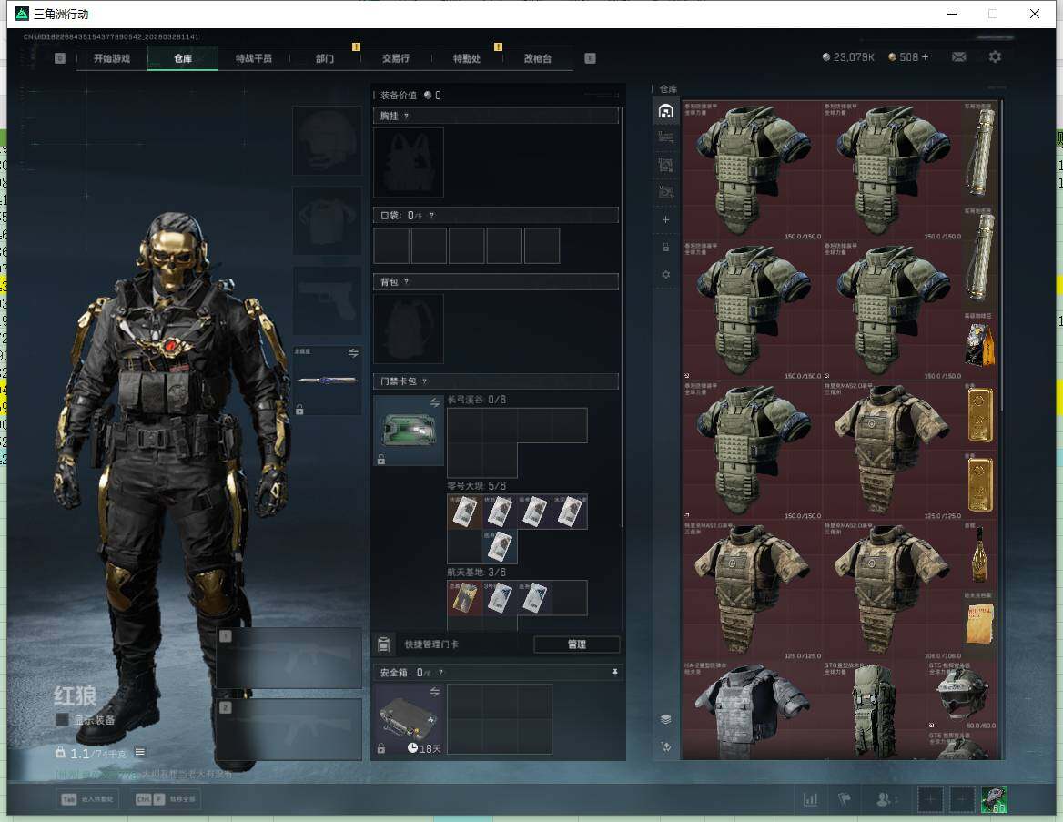Click the 管理 button
Image resolution: width=1063 pixels, height=822 pixels.
(x=577, y=644)
